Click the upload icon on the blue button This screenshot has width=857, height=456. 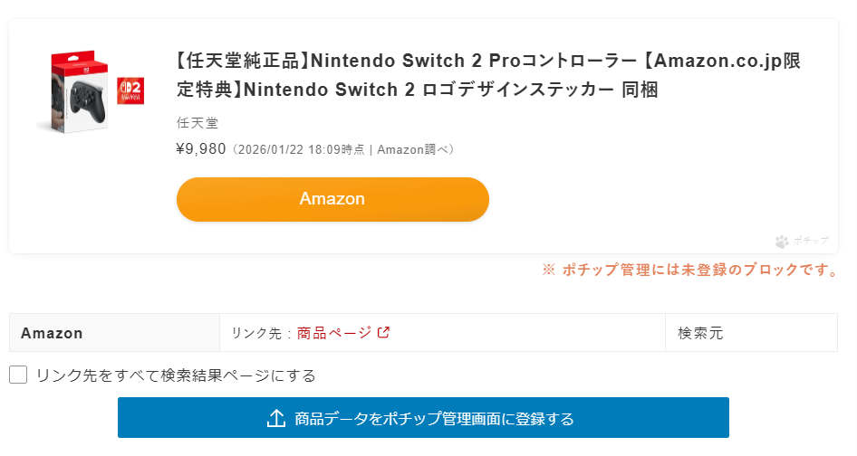click(x=276, y=418)
